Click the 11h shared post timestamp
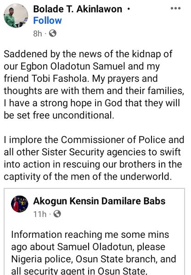 (40, 214)
